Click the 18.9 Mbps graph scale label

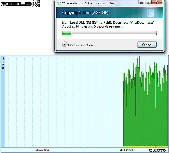tap(3, 63)
